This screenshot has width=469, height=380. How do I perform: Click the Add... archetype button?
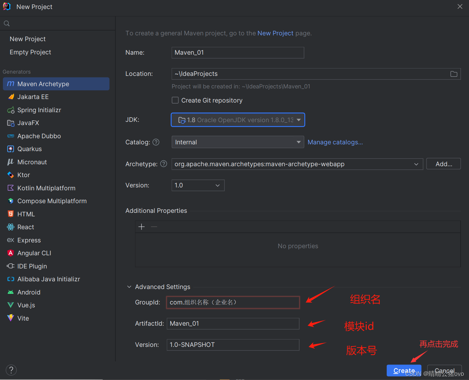[x=444, y=164]
